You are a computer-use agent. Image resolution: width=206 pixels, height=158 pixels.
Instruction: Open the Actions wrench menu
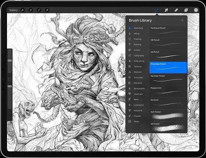(22, 10)
